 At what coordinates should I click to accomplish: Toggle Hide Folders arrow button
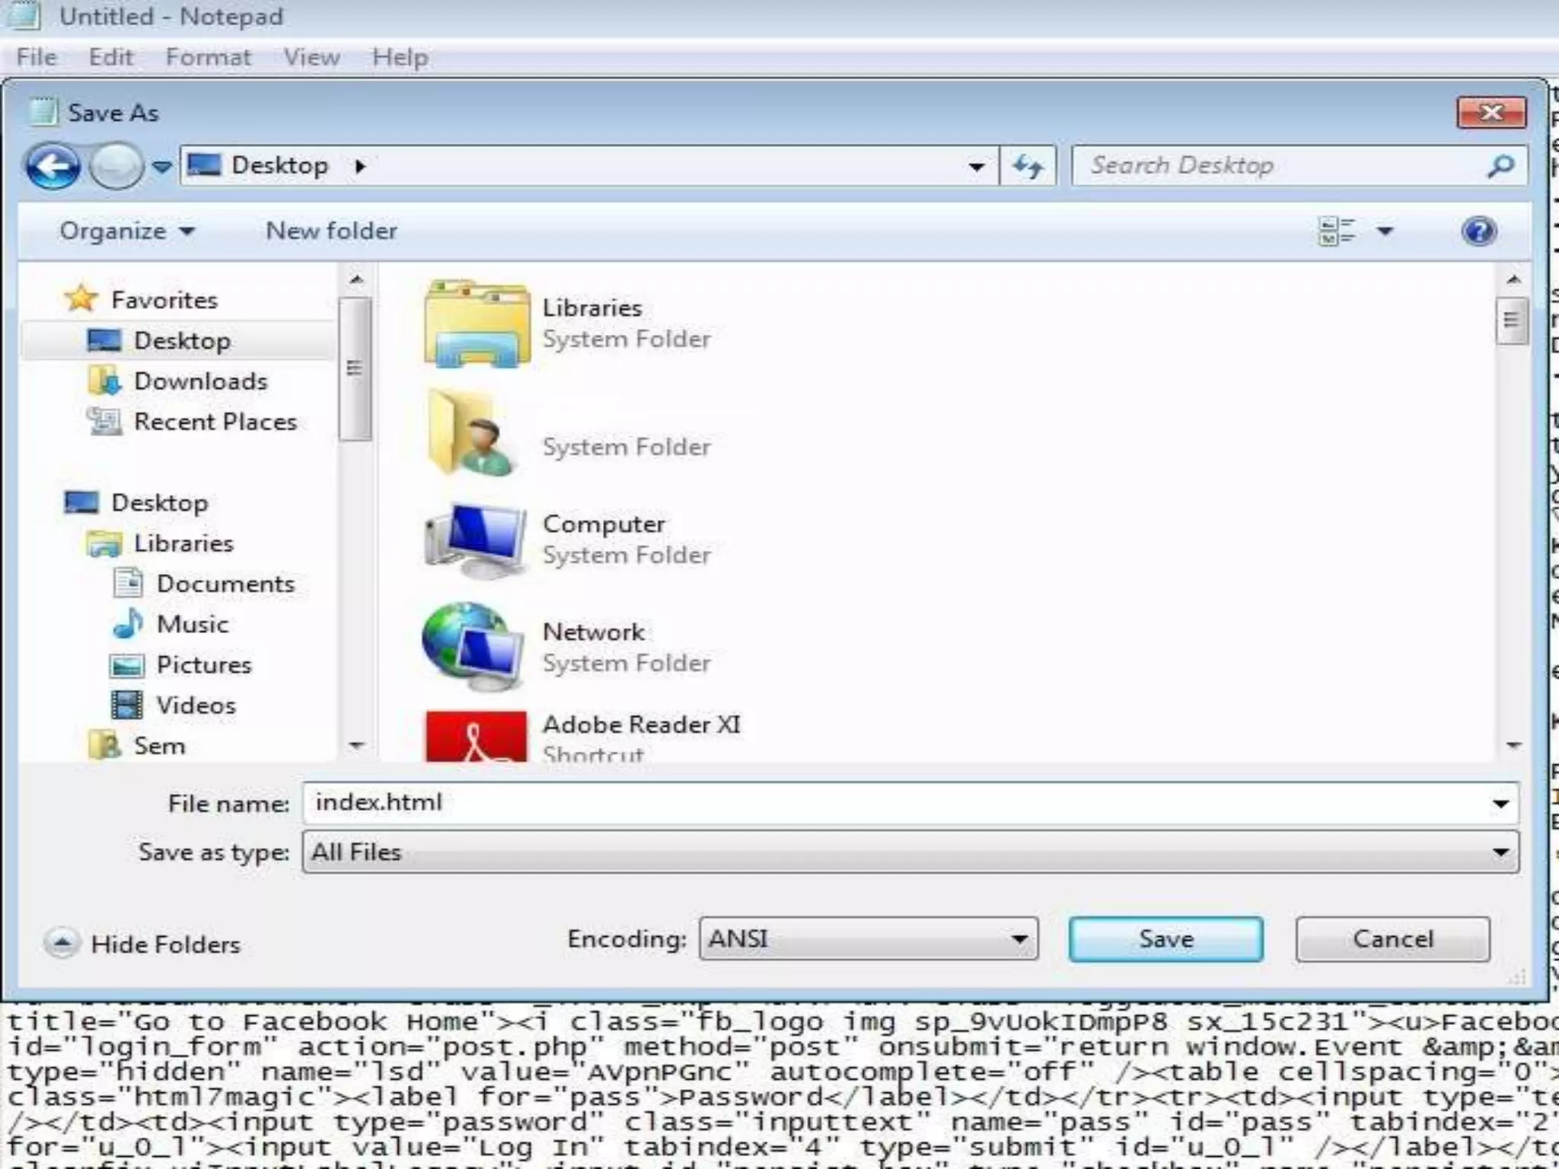tap(62, 943)
